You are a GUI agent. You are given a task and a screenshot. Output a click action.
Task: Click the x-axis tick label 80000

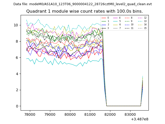pyautogui.click(x=70, y=114)
